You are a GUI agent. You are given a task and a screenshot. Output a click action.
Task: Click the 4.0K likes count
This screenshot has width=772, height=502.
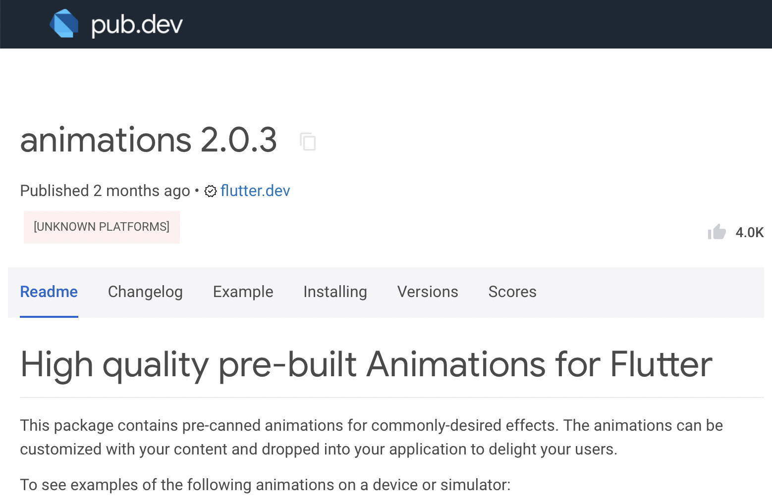749,232
